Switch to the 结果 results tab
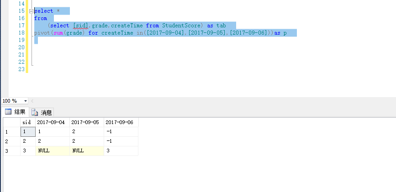 click(x=15, y=112)
